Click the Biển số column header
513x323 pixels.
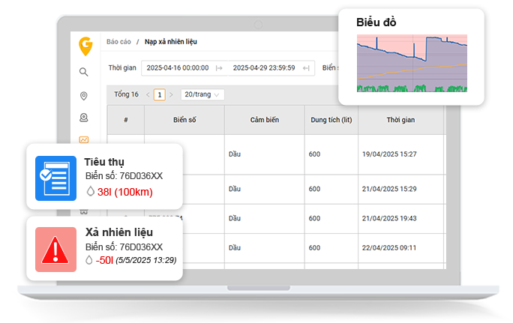184,120
